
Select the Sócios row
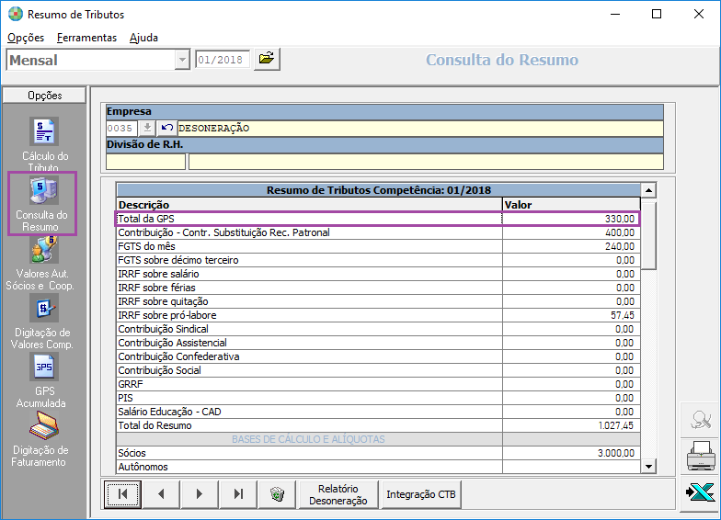[378, 453]
